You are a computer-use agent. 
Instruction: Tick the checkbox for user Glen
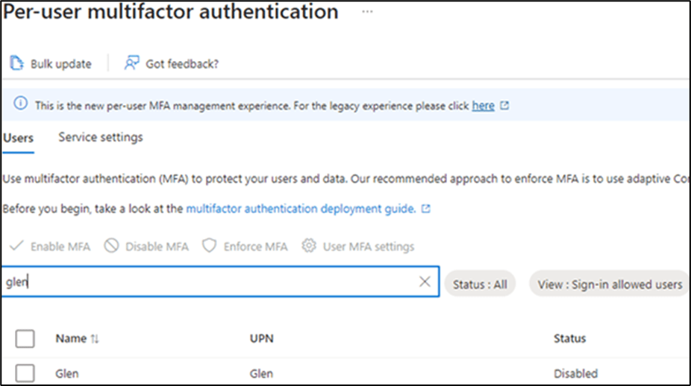tap(25, 374)
